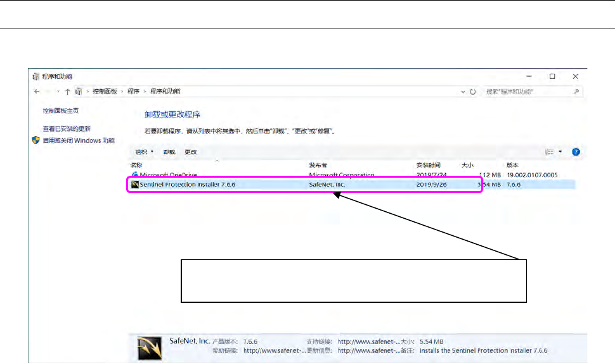Click the Sentinel Protection Installer row icon
This screenshot has height=363, width=615.
(135, 184)
